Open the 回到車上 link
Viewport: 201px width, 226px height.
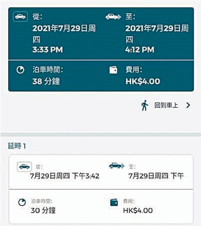[166, 105]
